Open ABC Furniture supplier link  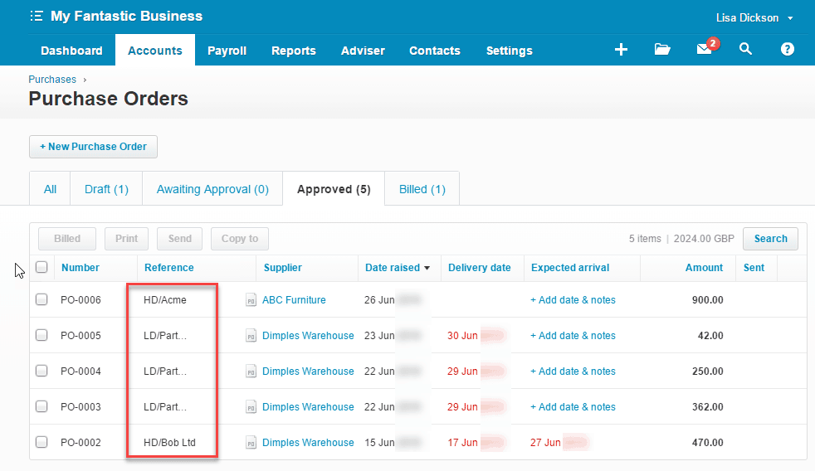[294, 300]
